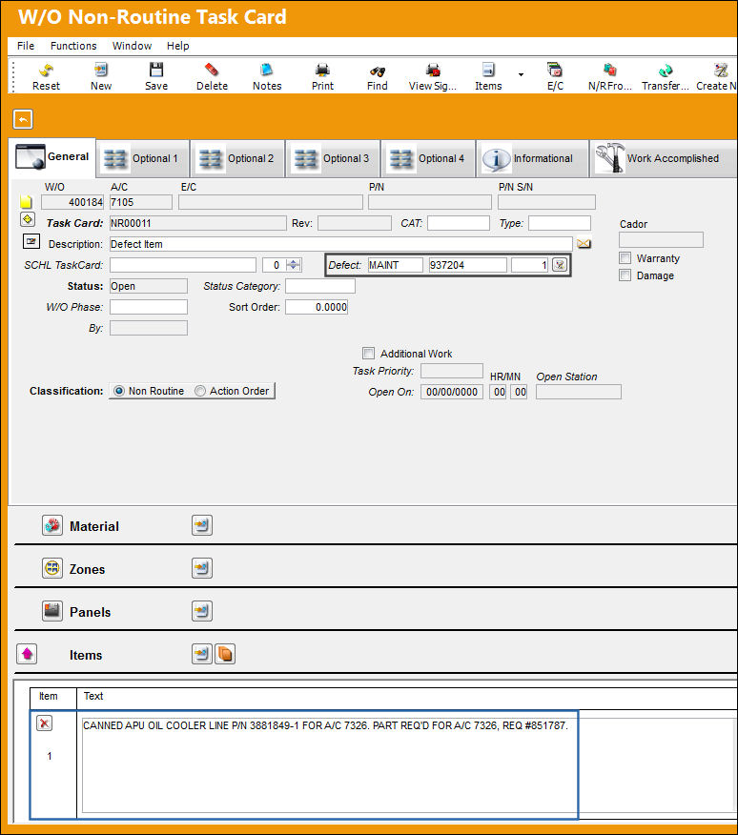Expand the dropdown arrow beside Items
Screen dimensions: 738x835
(x=522, y=74)
